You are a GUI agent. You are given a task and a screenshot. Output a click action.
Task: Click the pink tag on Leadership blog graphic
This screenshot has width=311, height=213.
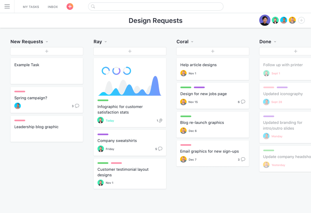pos(20,120)
